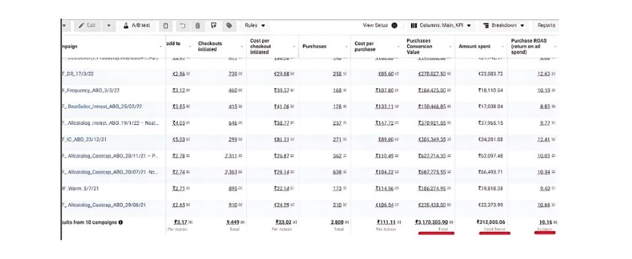Click the pencil Edit button

tap(89, 26)
